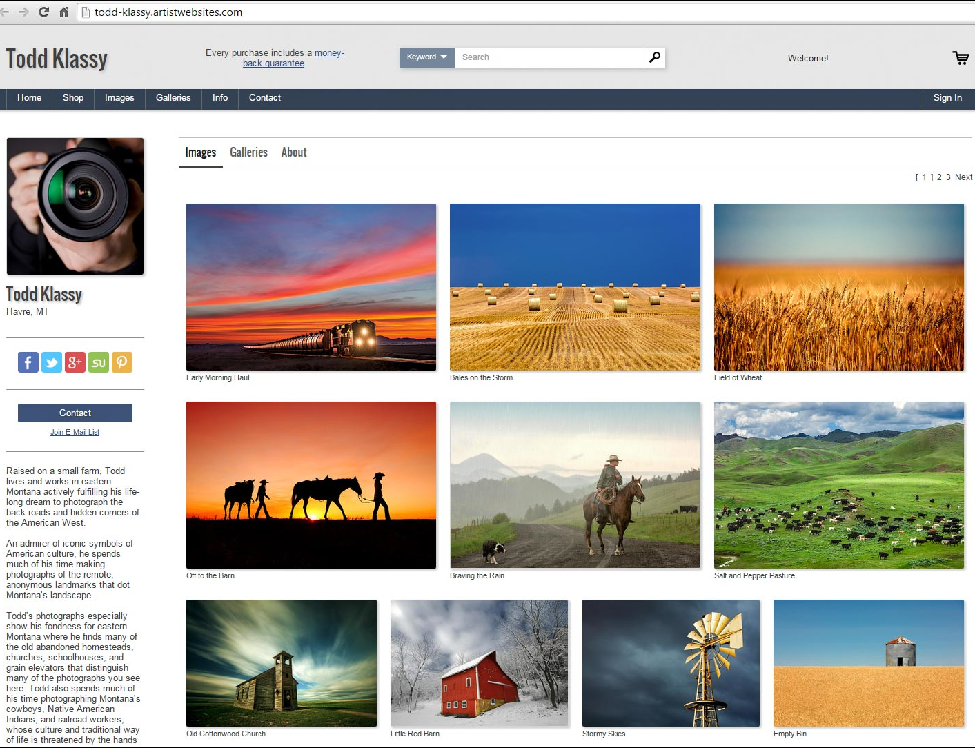975x748 pixels.
Task: Click the blue Contact button in sidebar
Action: pos(75,413)
